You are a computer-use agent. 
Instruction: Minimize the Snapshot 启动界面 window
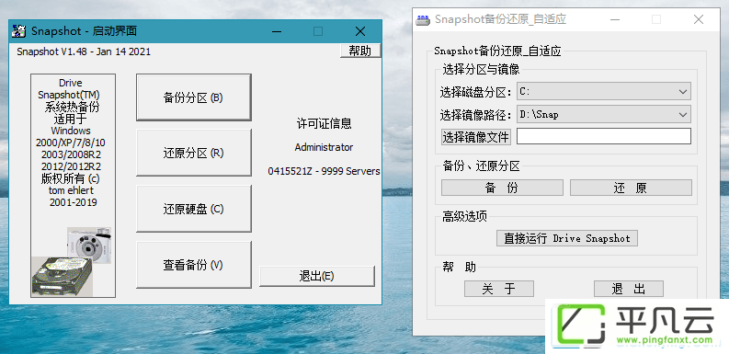click(277, 31)
